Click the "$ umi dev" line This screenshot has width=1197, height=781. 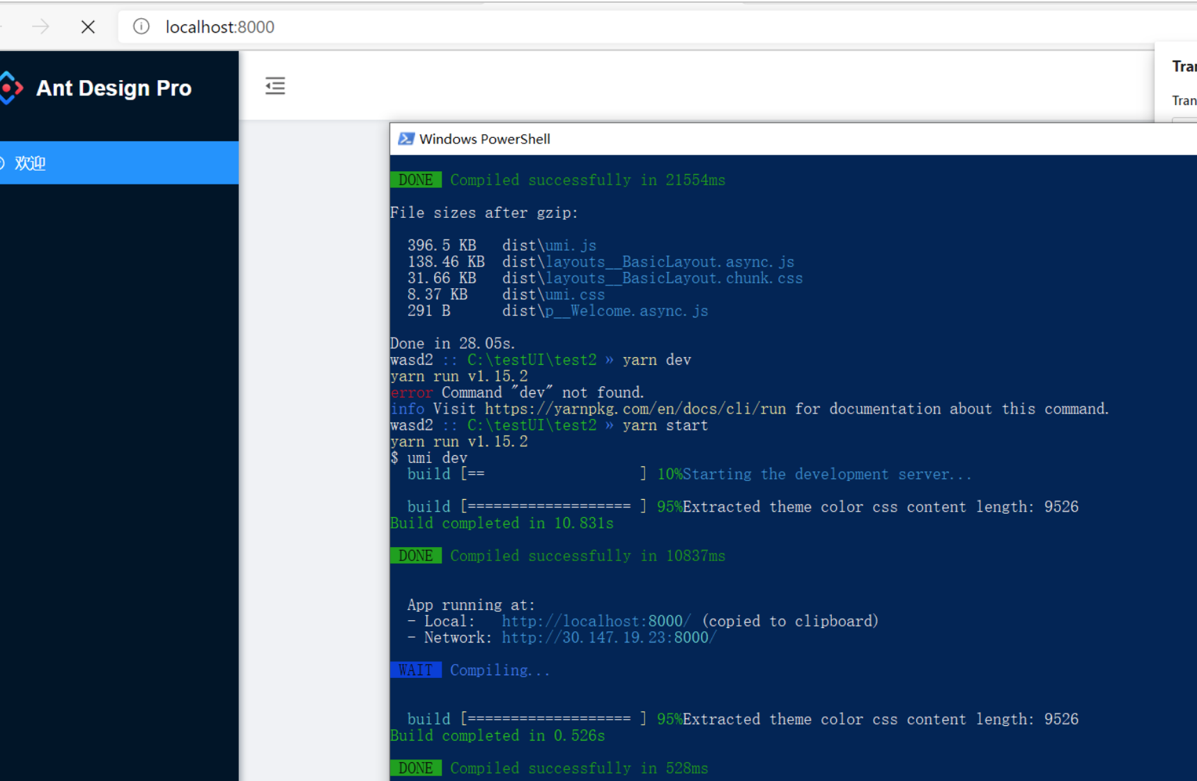[428, 458]
